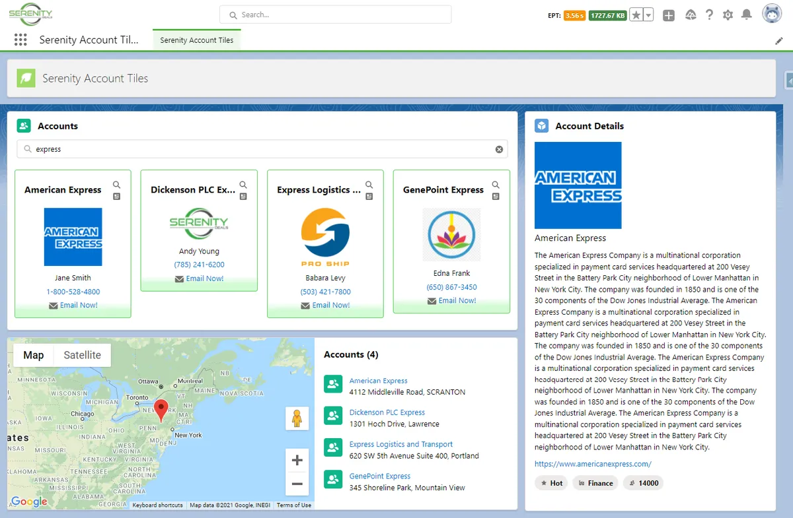This screenshot has height=518, width=793.
Task: Open the Trailhead guidance cloud icon
Action: coord(691,15)
